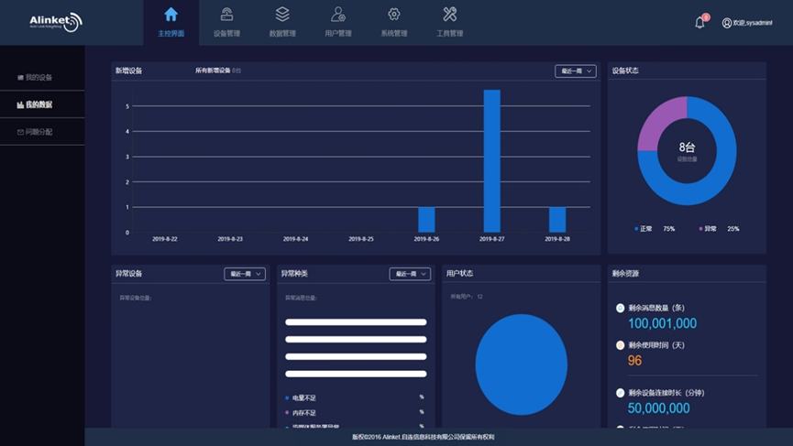Click the 2019-8-24 axis date label
Image resolution: width=793 pixels, height=446 pixels.
click(295, 239)
